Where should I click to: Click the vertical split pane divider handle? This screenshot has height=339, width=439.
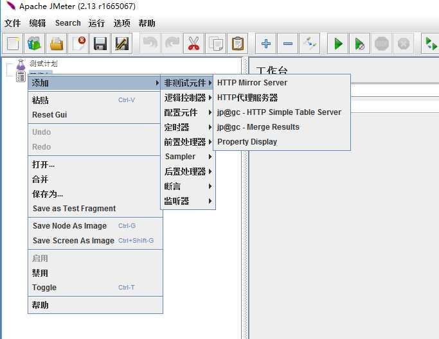pos(246,198)
